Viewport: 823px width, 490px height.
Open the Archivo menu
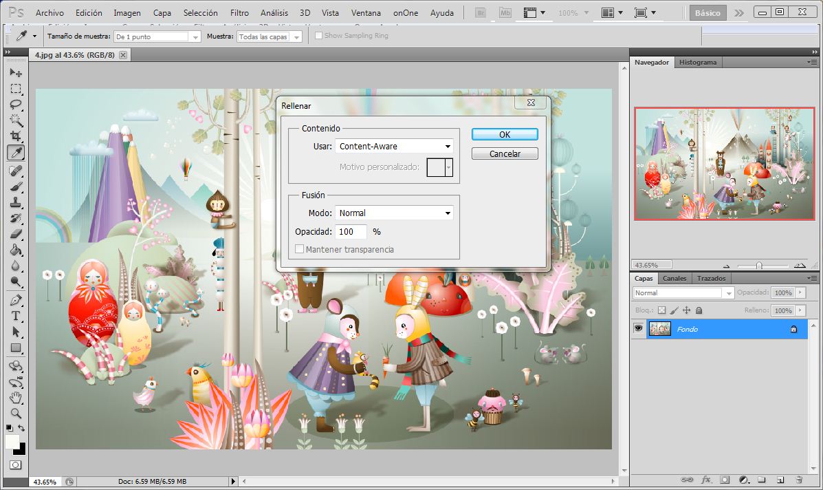click(50, 12)
